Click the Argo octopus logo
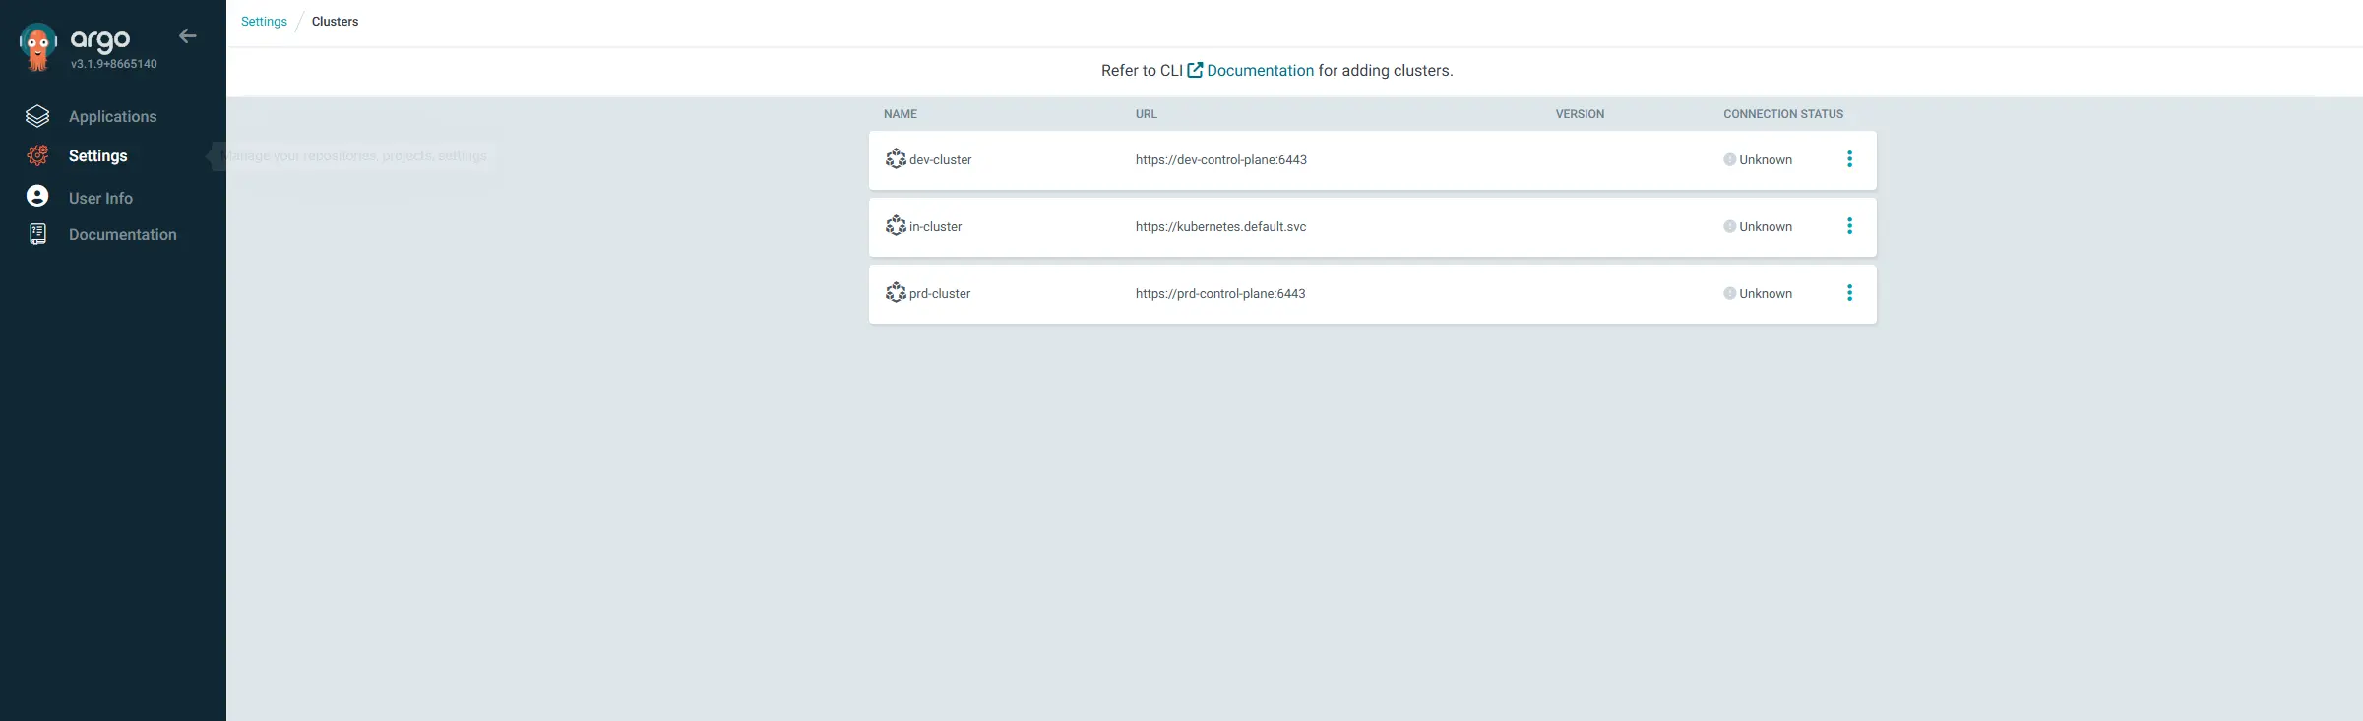2363x721 pixels. (38, 46)
